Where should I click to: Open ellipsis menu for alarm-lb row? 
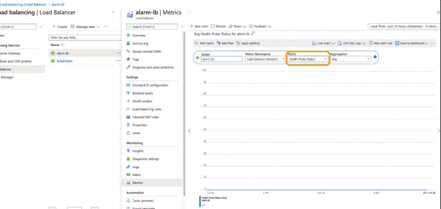[x=118, y=53]
